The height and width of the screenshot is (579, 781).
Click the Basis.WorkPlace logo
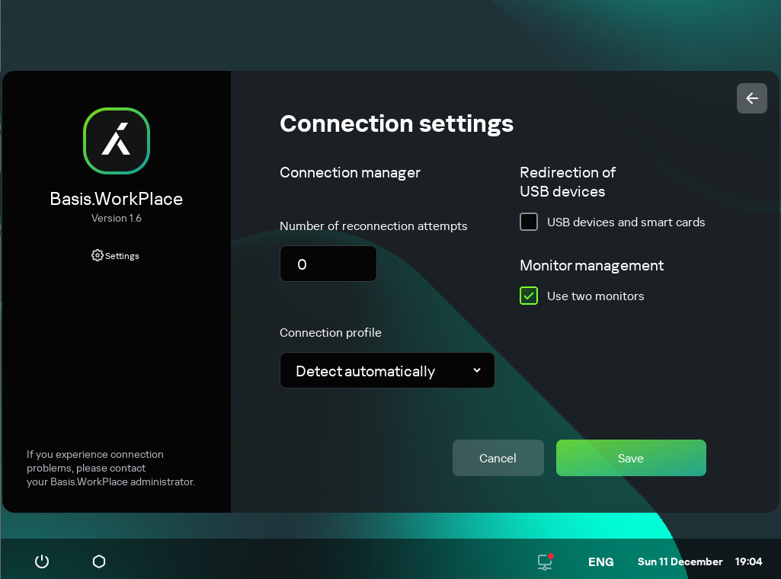(116, 141)
